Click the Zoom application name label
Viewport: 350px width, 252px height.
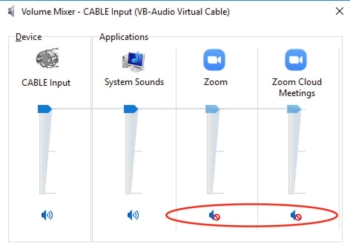click(216, 82)
